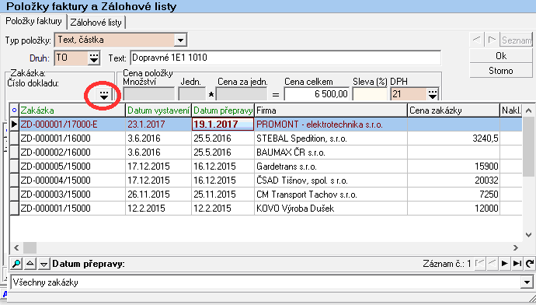
Task: Select row ZD-000001/17000-E
Action: pyautogui.click(x=266, y=124)
